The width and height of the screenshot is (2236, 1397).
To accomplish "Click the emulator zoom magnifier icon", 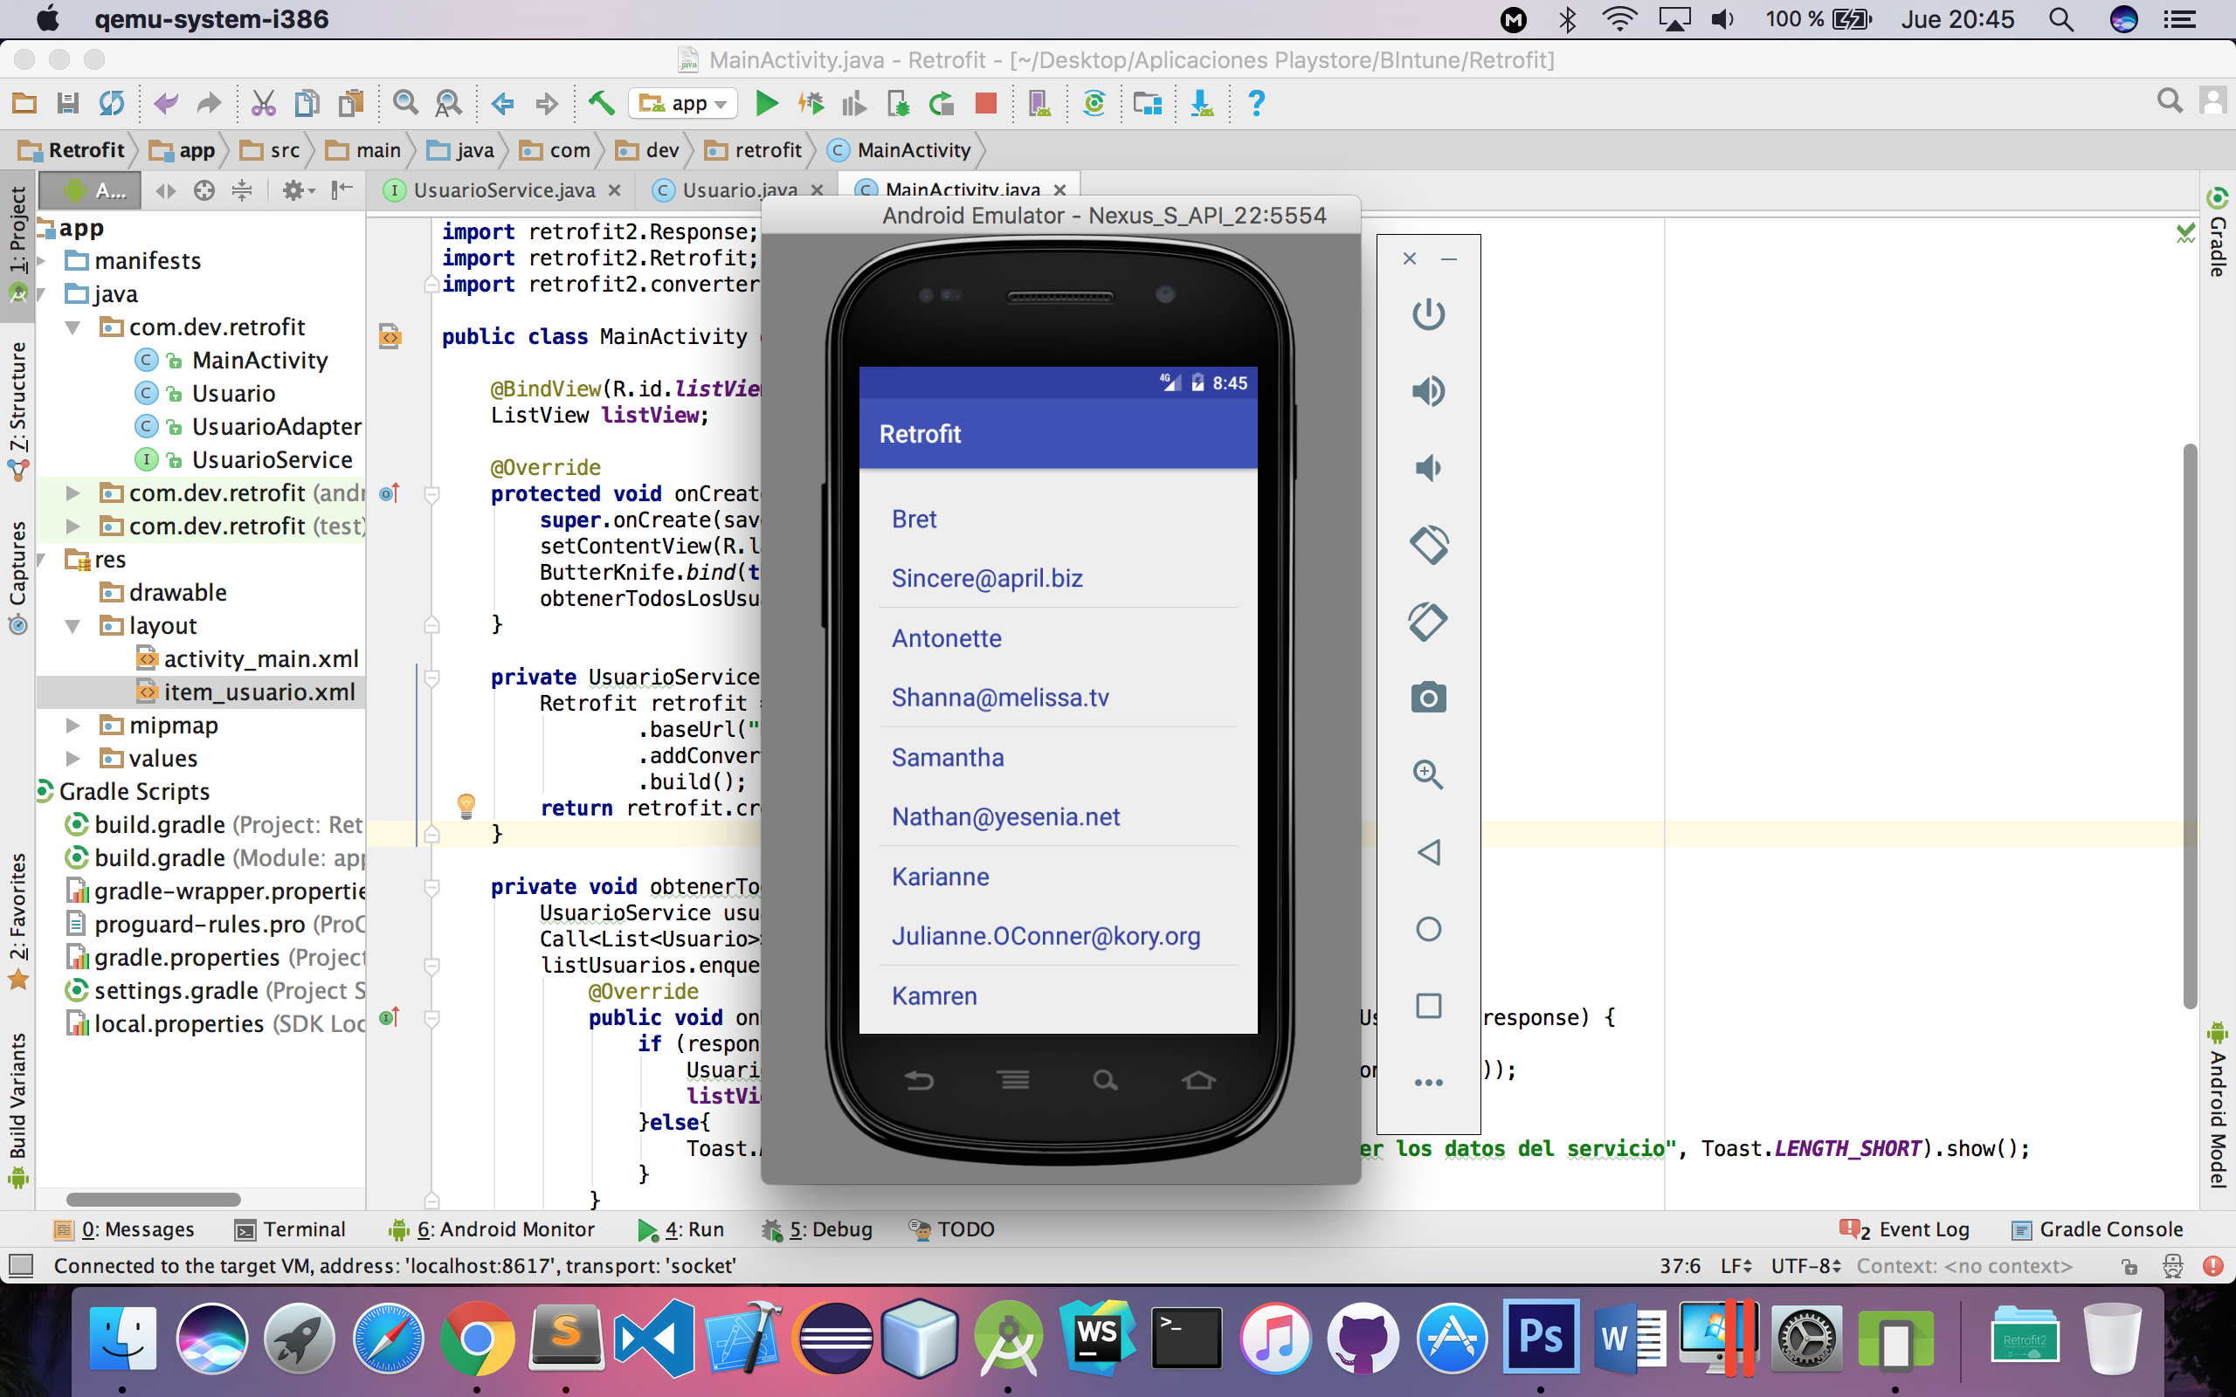I will (1427, 774).
